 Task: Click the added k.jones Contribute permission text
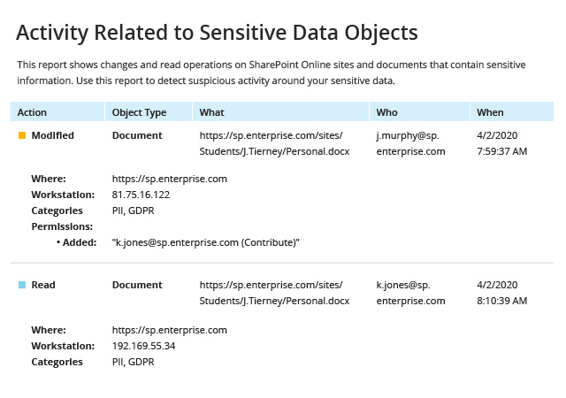point(206,242)
